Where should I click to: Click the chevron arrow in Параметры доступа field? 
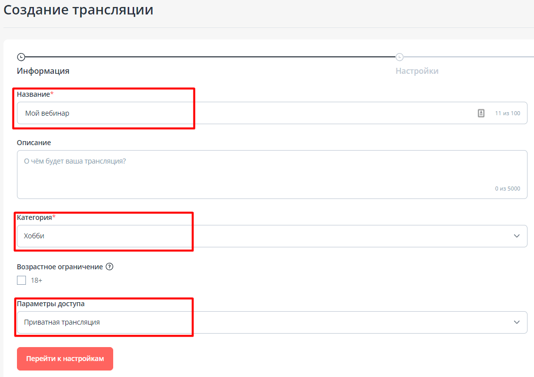click(517, 322)
